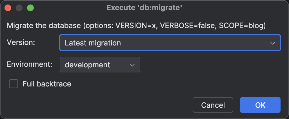
Task: Select the 'development' environment value
Action: coord(87,65)
